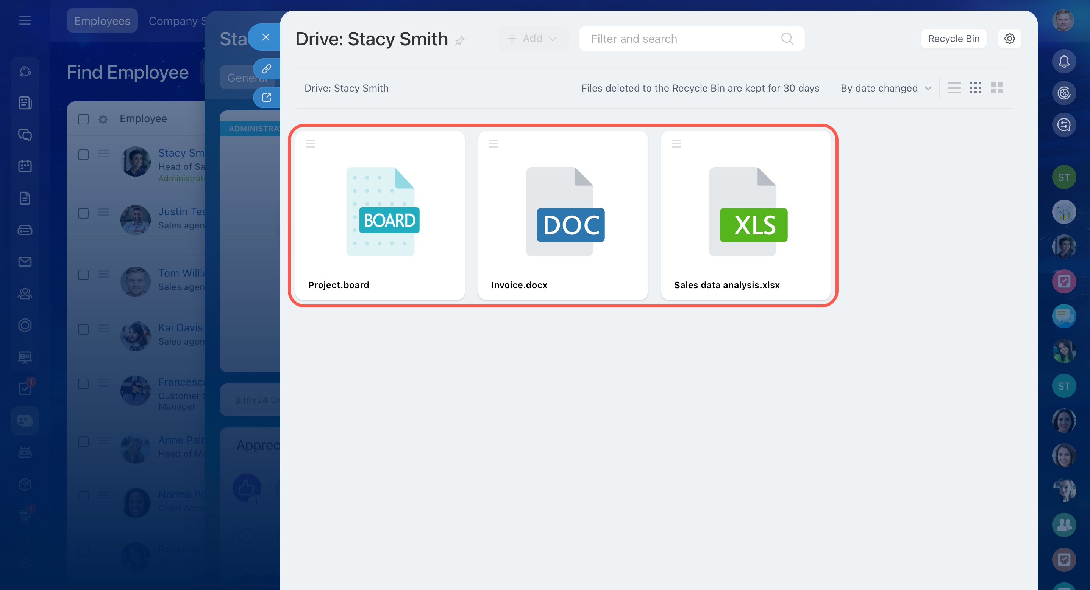The width and height of the screenshot is (1090, 590).
Task: Click the copy link icon button
Action: coord(266,68)
